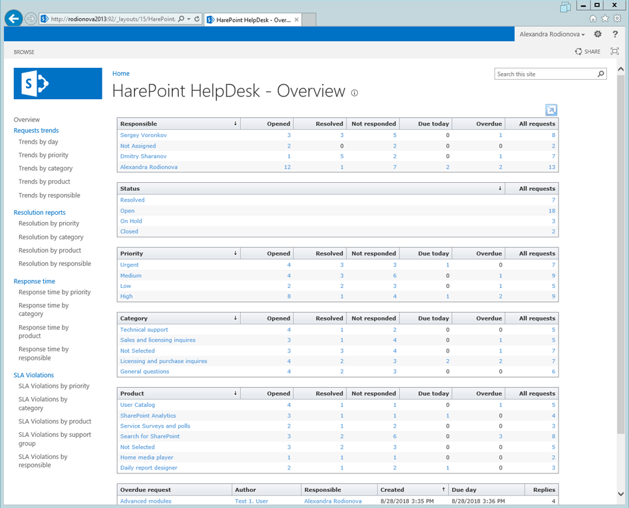Open the address bar dropdown arrow
Image resolution: width=629 pixels, height=508 pixels.
click(189, 19)
